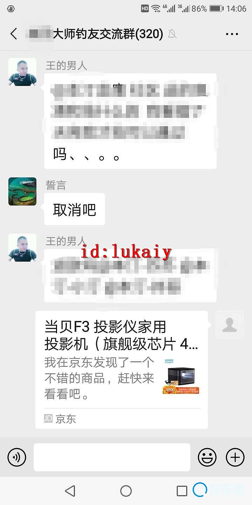
Task: Tap the muted notifications bell icon
Action: 172,34
